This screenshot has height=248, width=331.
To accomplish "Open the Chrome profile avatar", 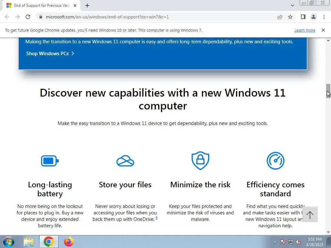I will pos(314,17).
